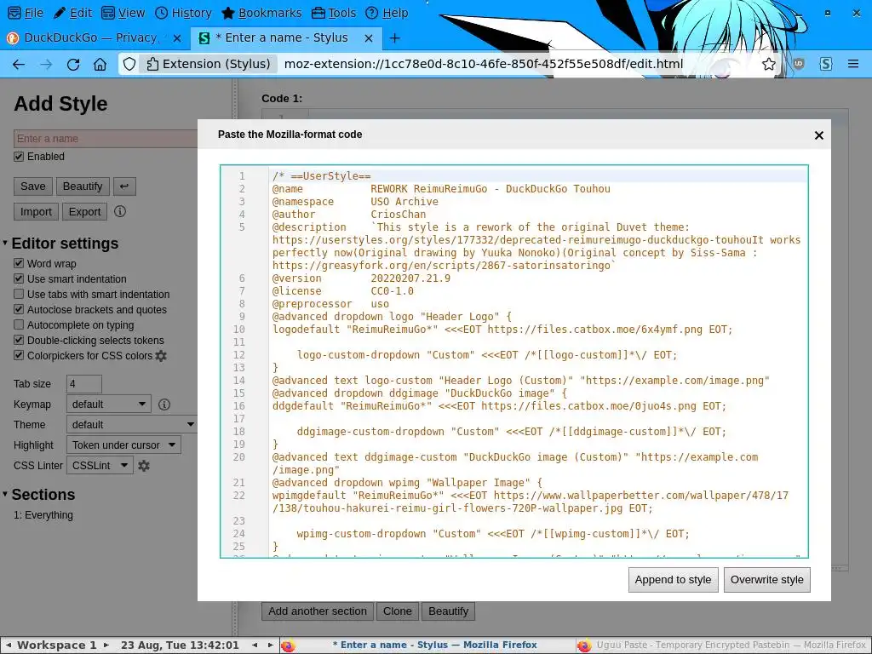872x654 pixels.
Task: Click line 1 UserStyle comment in code editor
Action: (321, 176)
